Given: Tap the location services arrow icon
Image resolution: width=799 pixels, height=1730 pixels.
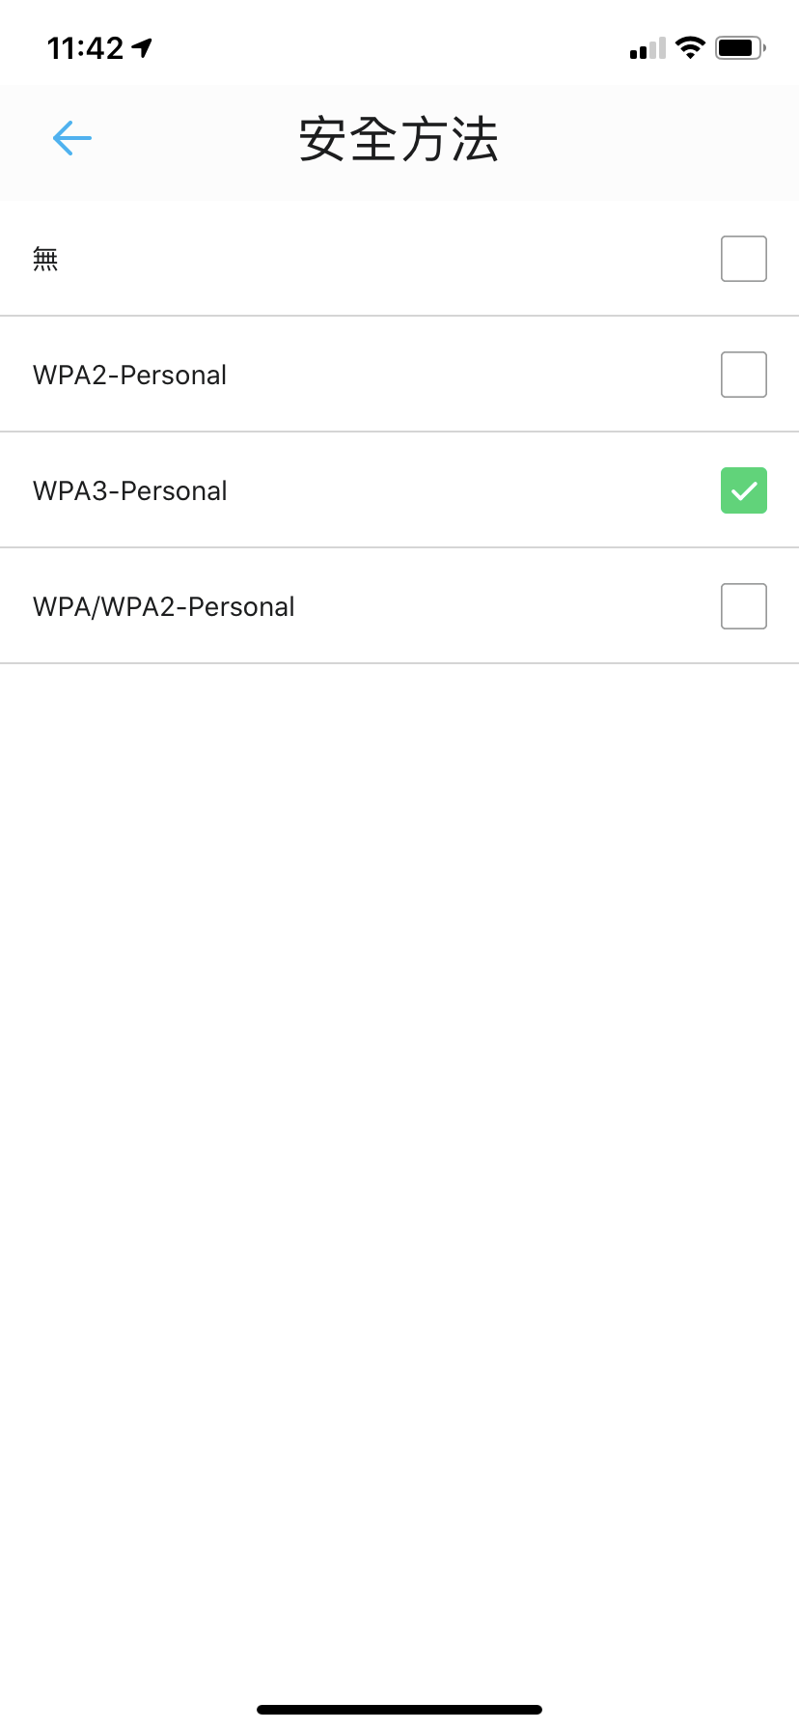Looking at the screenshot, I should pos(143,47).
